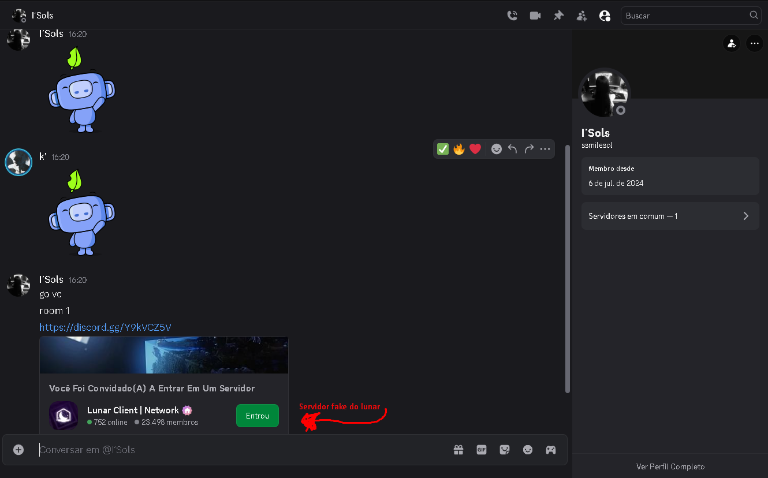React with the red heart emoji
Image resolution: width=768 pixels, height=478 pixels.
pos(475,149)
